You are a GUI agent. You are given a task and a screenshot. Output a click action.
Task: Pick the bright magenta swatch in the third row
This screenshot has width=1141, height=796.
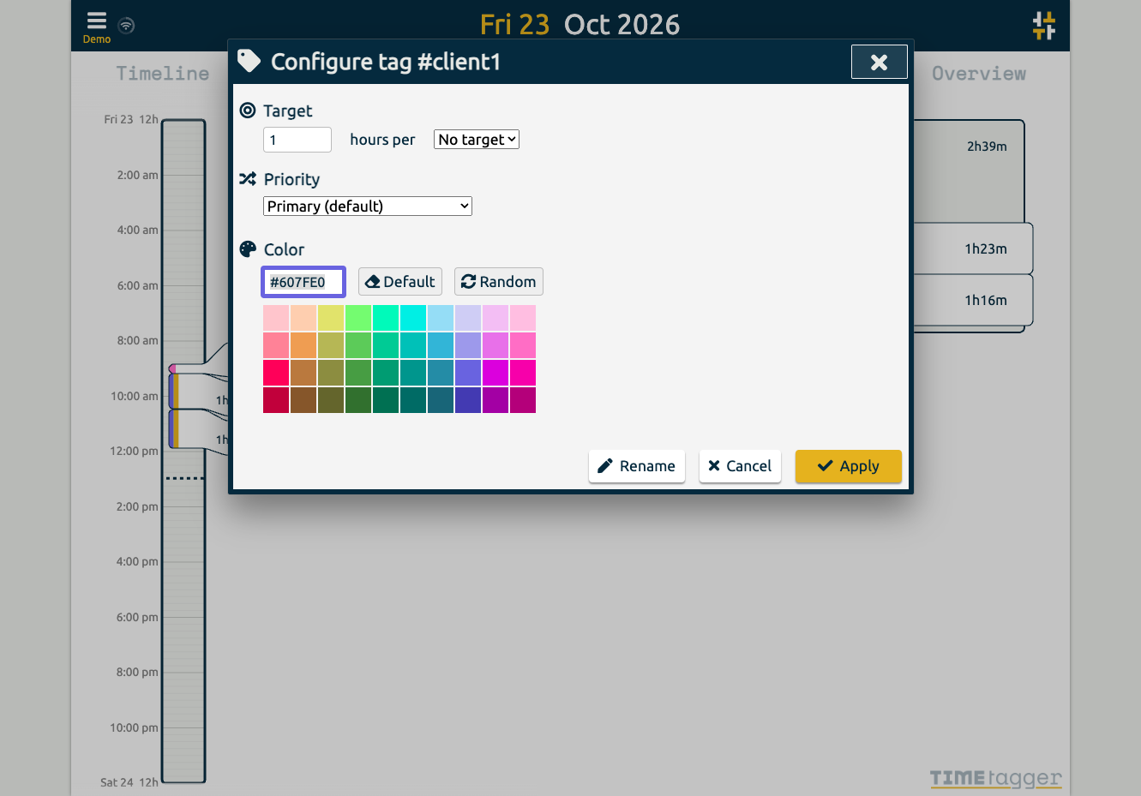point(495,373)
